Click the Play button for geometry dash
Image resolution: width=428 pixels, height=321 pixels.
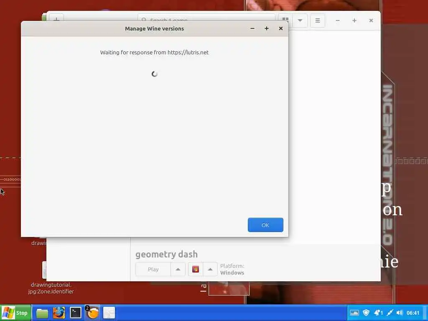point(153,270)
